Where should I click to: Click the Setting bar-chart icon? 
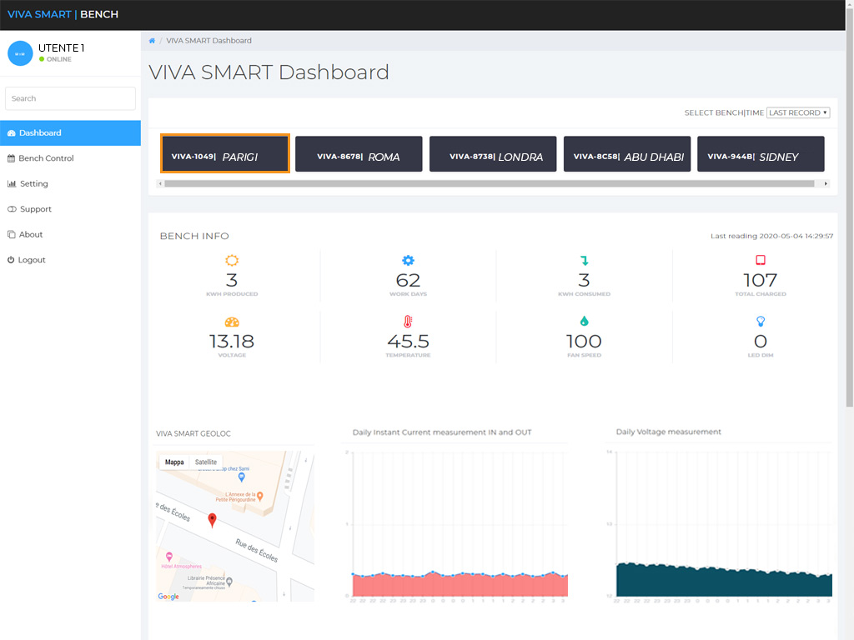click(12, 184)
